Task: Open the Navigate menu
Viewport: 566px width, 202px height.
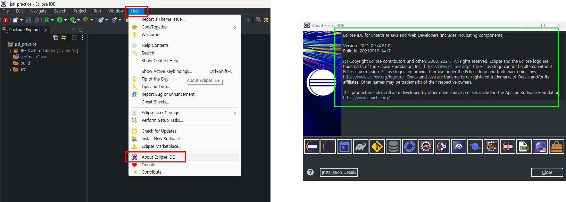Action: pyautogui.click(x=38, y=11)
